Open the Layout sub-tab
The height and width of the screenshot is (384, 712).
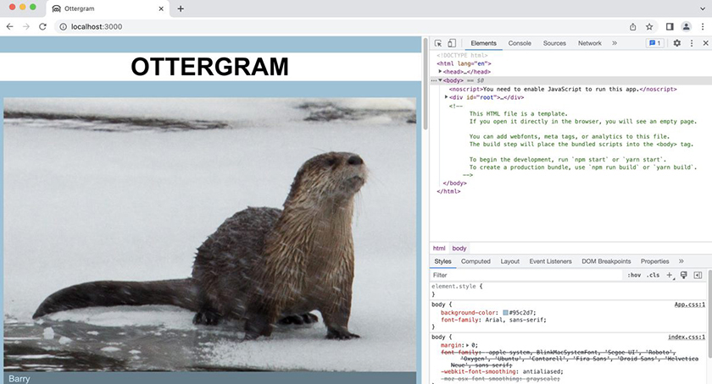[509, 261]
